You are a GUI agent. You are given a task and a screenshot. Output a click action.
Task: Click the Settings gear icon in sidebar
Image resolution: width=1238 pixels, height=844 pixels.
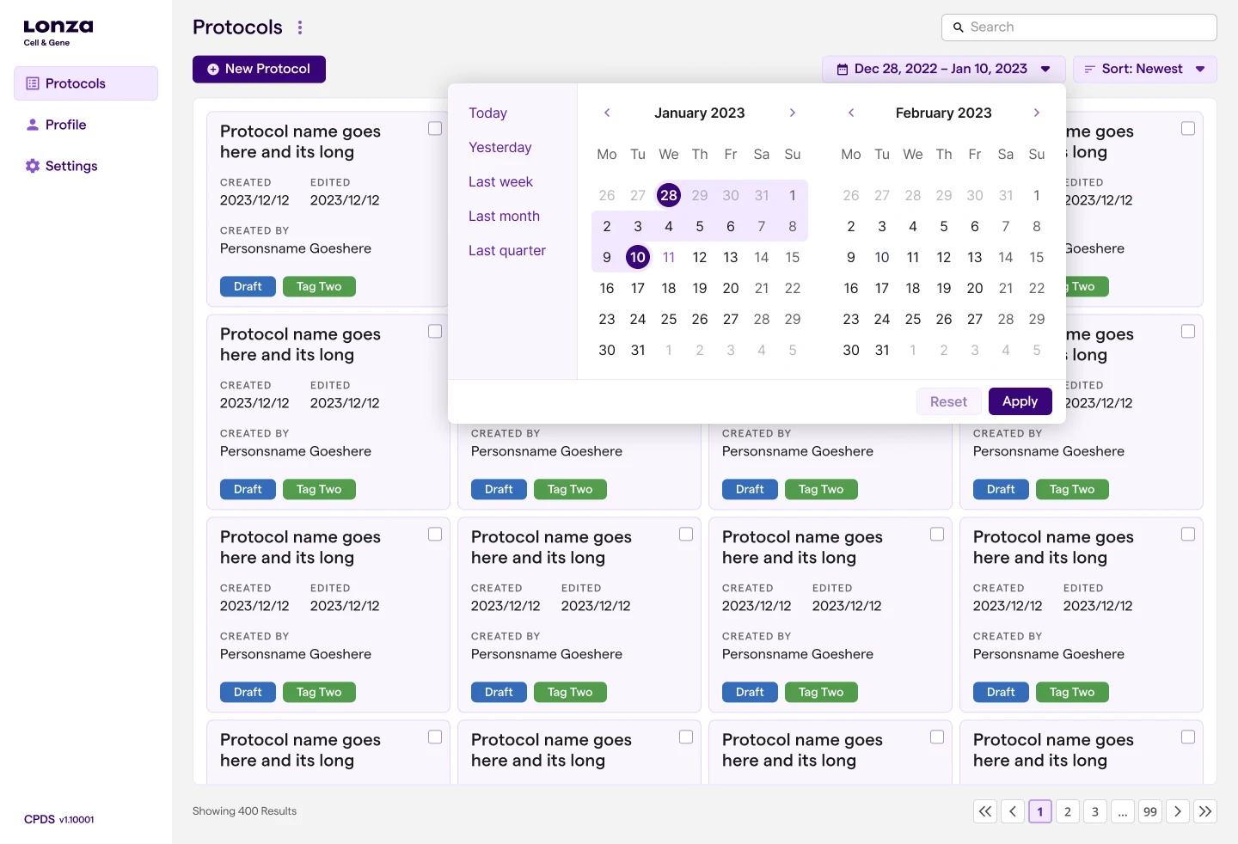tap(33, 166)
